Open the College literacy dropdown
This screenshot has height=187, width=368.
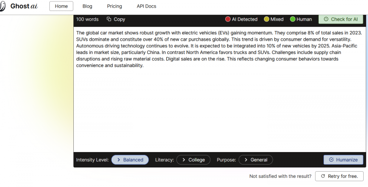(x=194, y=160)
